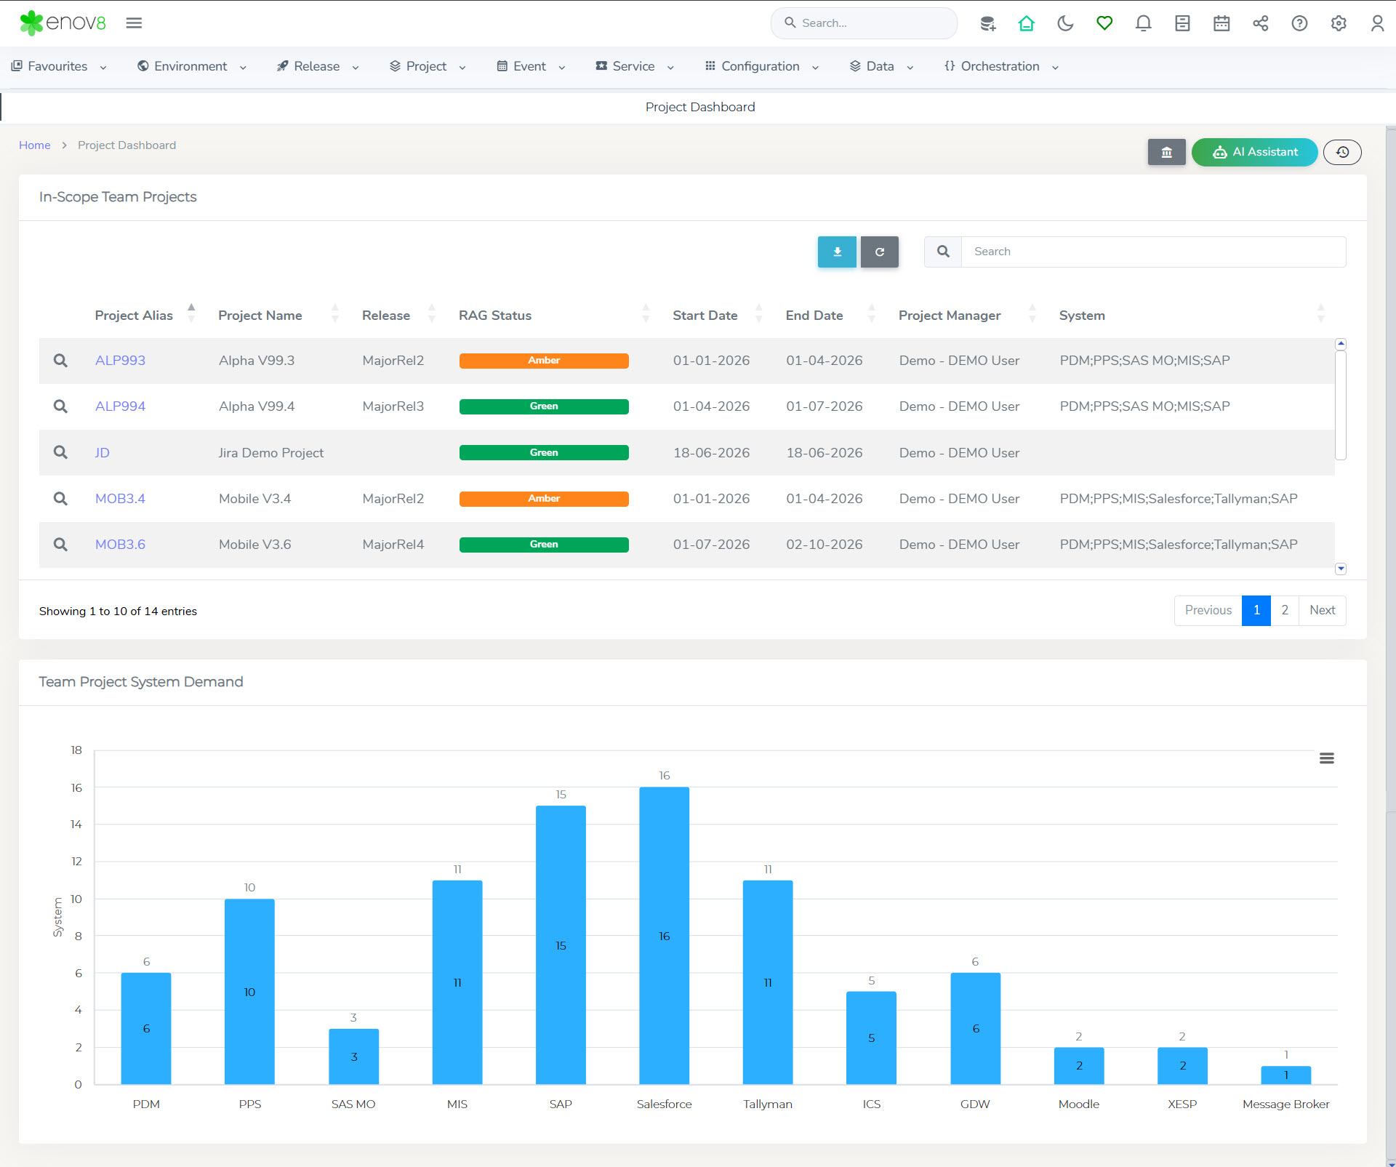Screen dimensions: 1396x1167
Task: Toggle the hamburger sidebar menu
Action: (x=134, y=23)
